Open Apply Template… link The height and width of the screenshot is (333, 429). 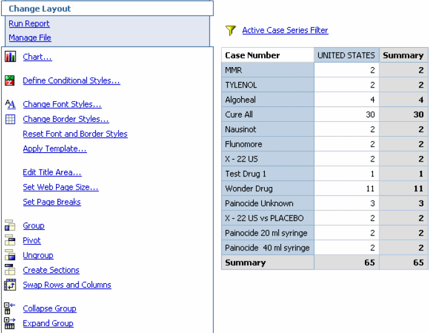[55, 148]
